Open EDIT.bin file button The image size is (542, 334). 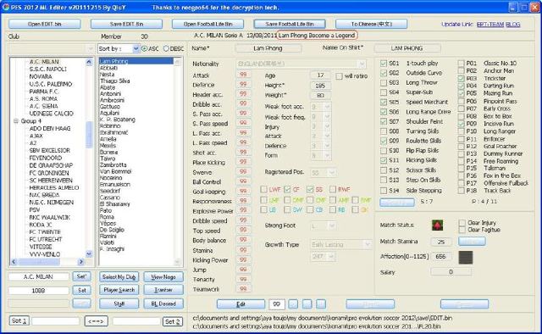tap(45, 25)
